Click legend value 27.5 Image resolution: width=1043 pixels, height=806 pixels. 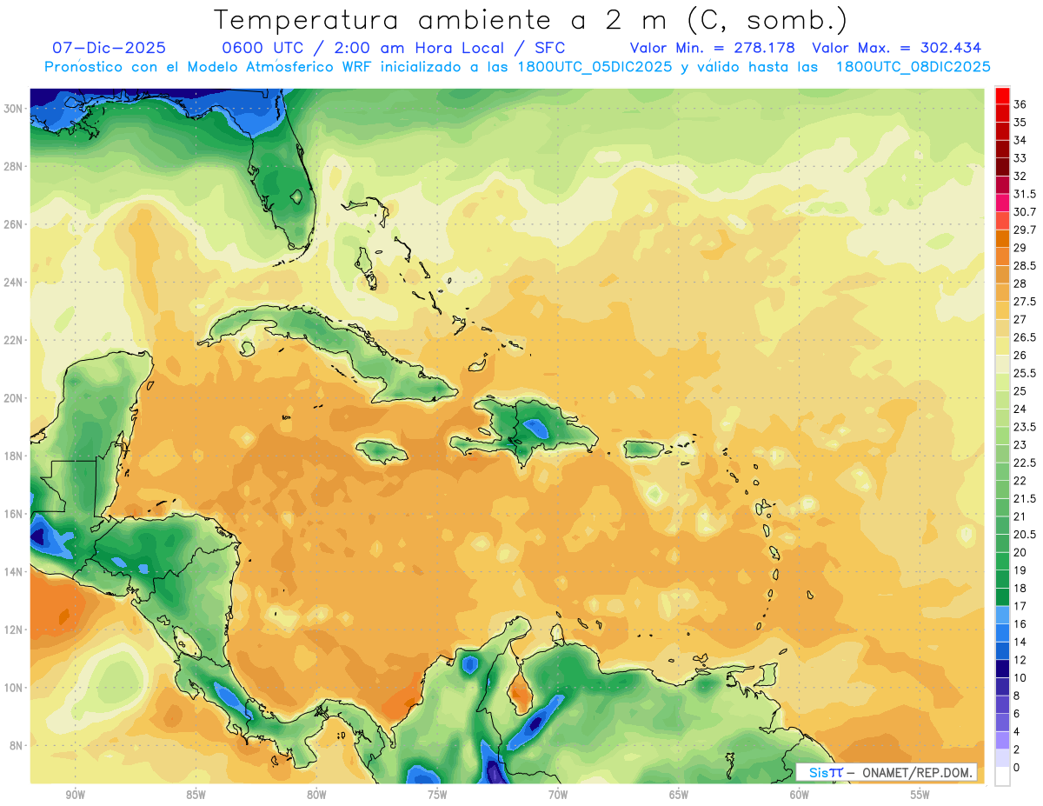[1025, 302]
